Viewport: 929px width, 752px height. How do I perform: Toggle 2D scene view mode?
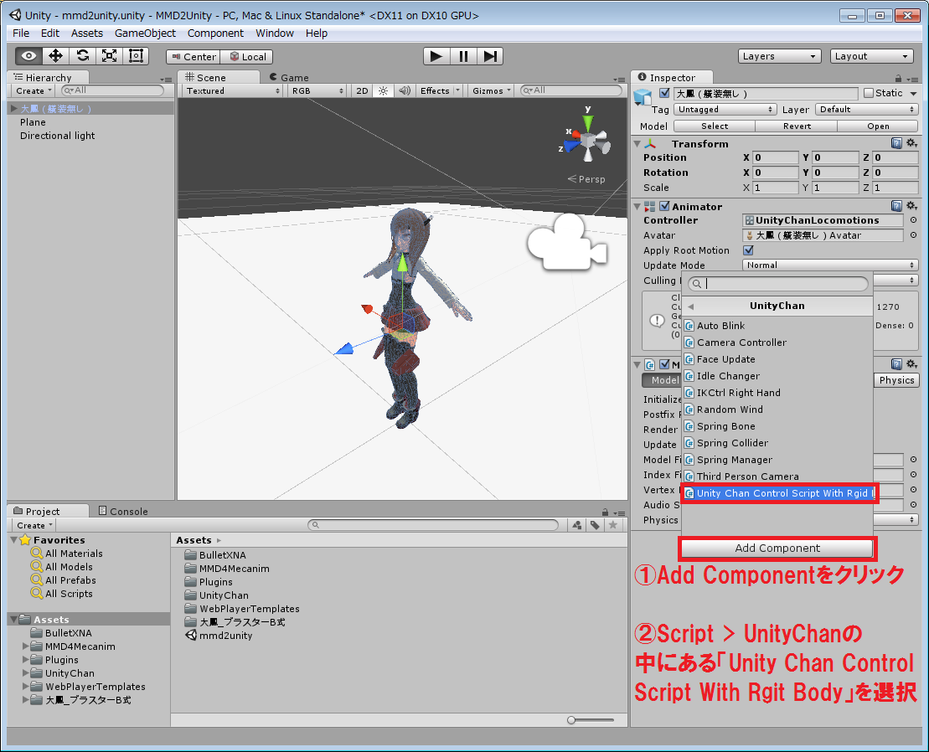pos(362,90)
